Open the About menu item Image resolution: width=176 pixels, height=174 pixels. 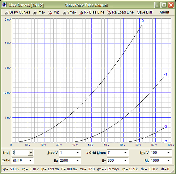pyautogui.click(x=164, y=12)
